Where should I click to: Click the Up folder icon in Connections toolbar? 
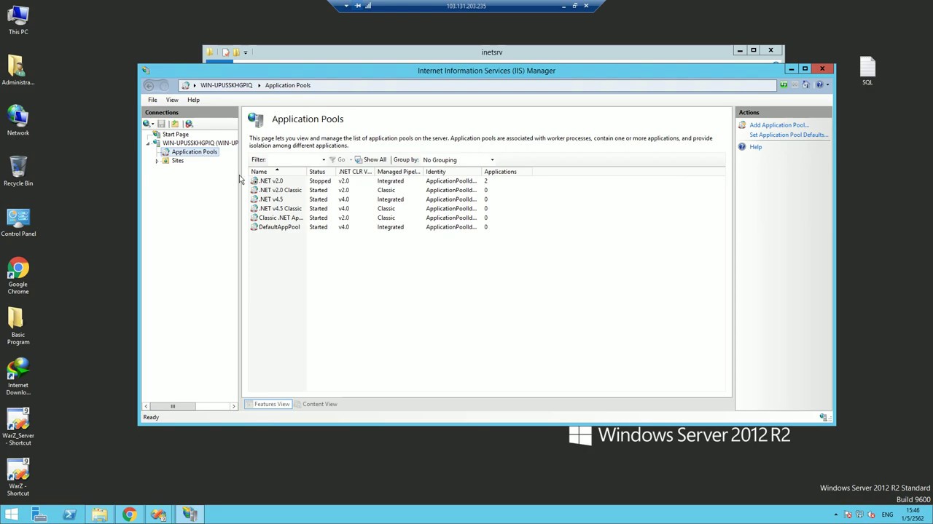(x=175, y=124)
